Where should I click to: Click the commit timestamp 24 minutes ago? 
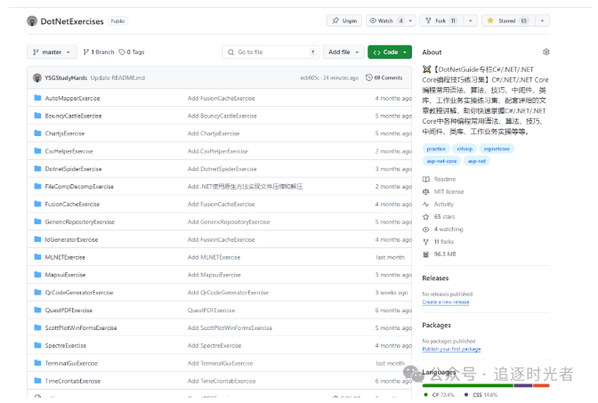(x=341, y=77)
